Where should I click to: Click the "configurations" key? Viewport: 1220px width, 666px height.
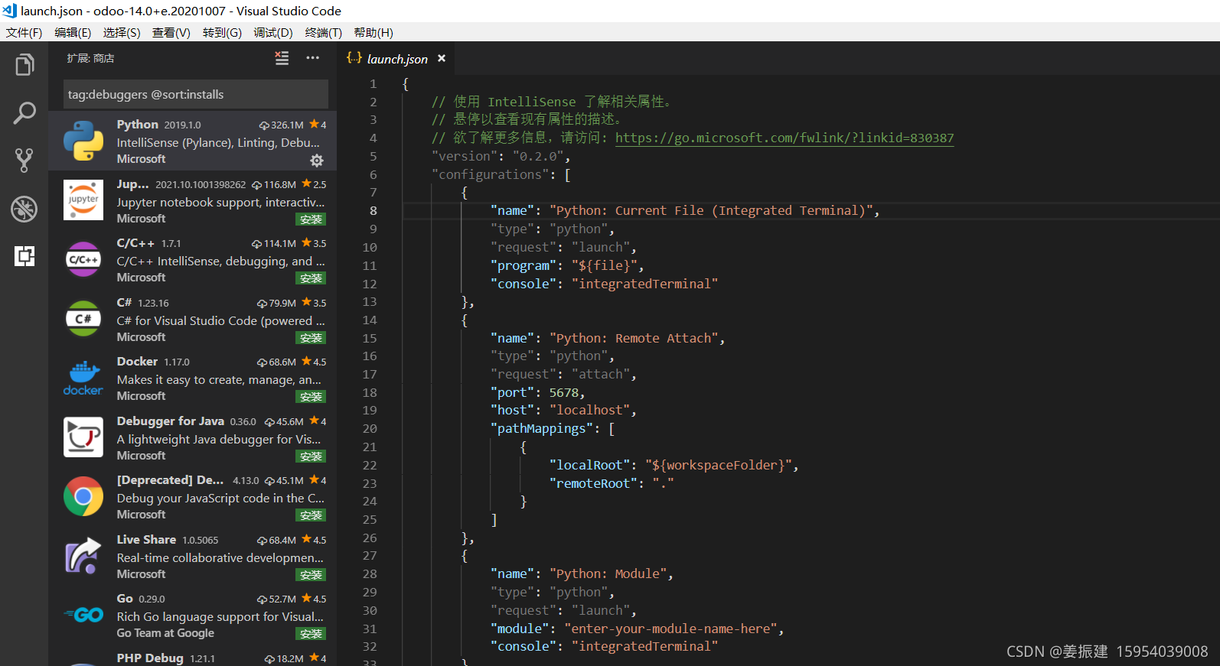tap(491, 175)
